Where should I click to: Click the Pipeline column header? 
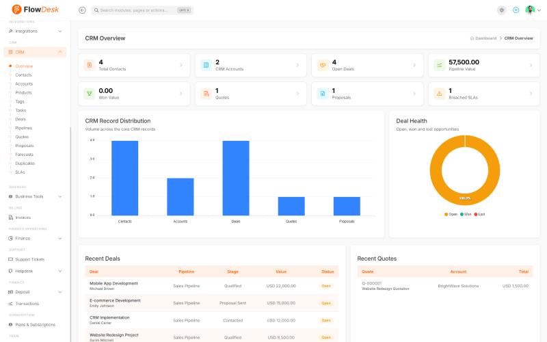coord(186,272)
